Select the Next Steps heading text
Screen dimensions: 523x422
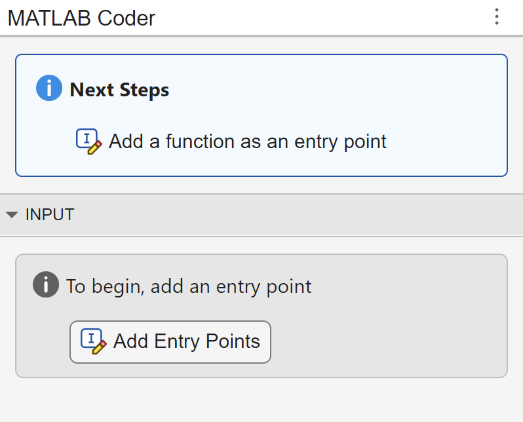(119, 90)
